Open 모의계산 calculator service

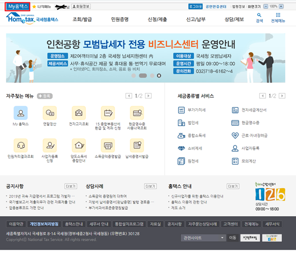point(243,161)
